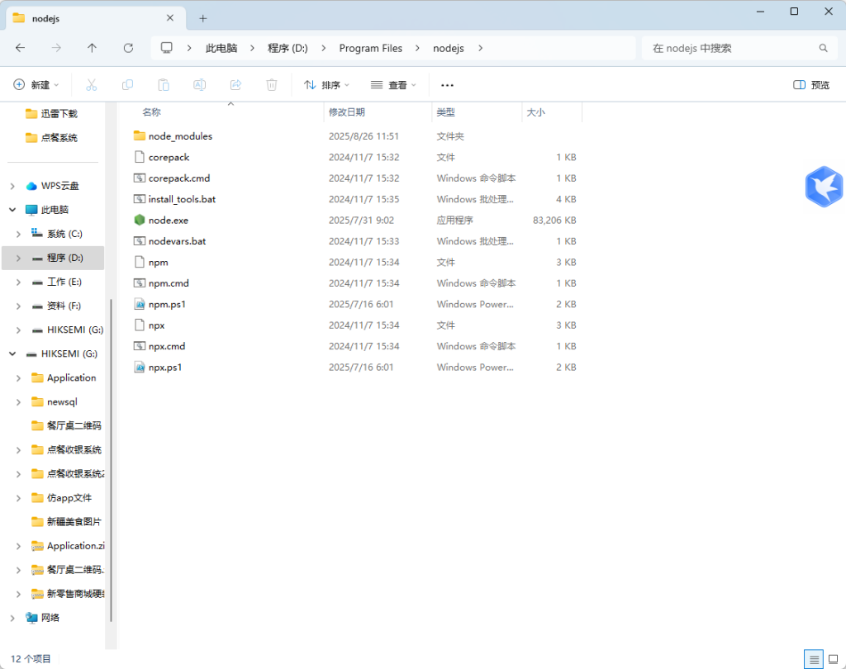Select the corepack file row
846x669 pixels.
tap(354, 157)
